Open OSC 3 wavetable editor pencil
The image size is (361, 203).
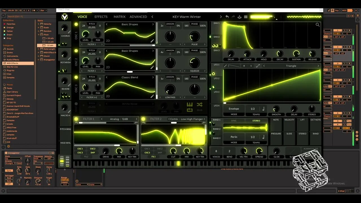(x=152, y=96)
